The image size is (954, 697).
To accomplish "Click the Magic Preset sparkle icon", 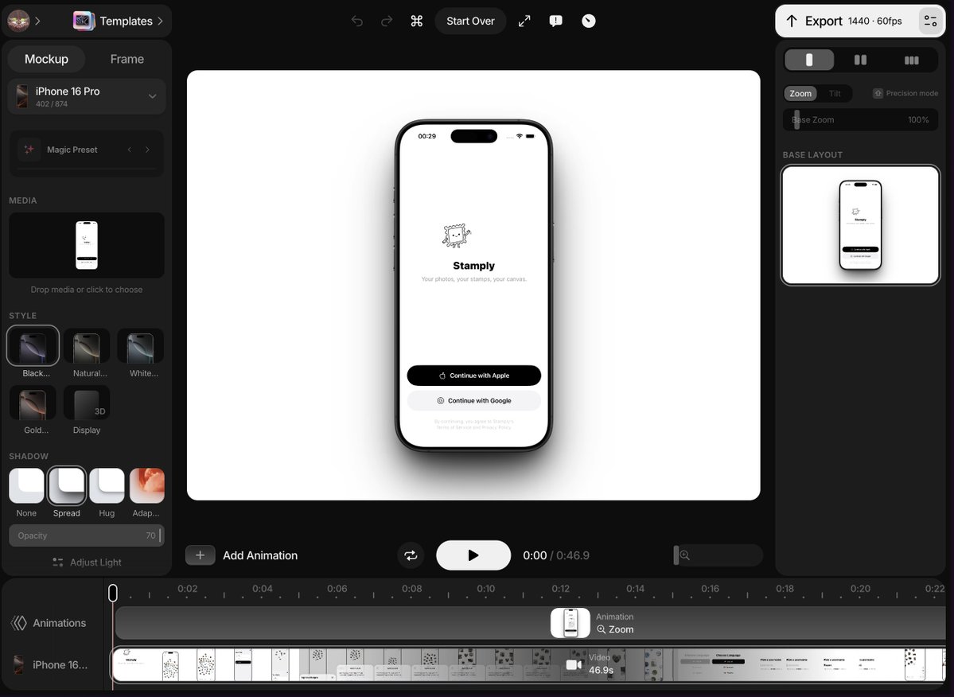I will pos(29,150).
